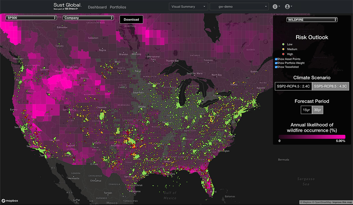Open the info icon menu
Screen dimensions: 353x205
coord(277,6)
